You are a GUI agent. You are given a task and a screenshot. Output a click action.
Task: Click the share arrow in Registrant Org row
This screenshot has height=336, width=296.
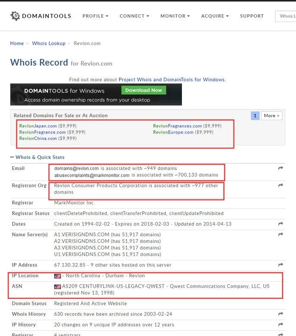click(x=280, y=185)
